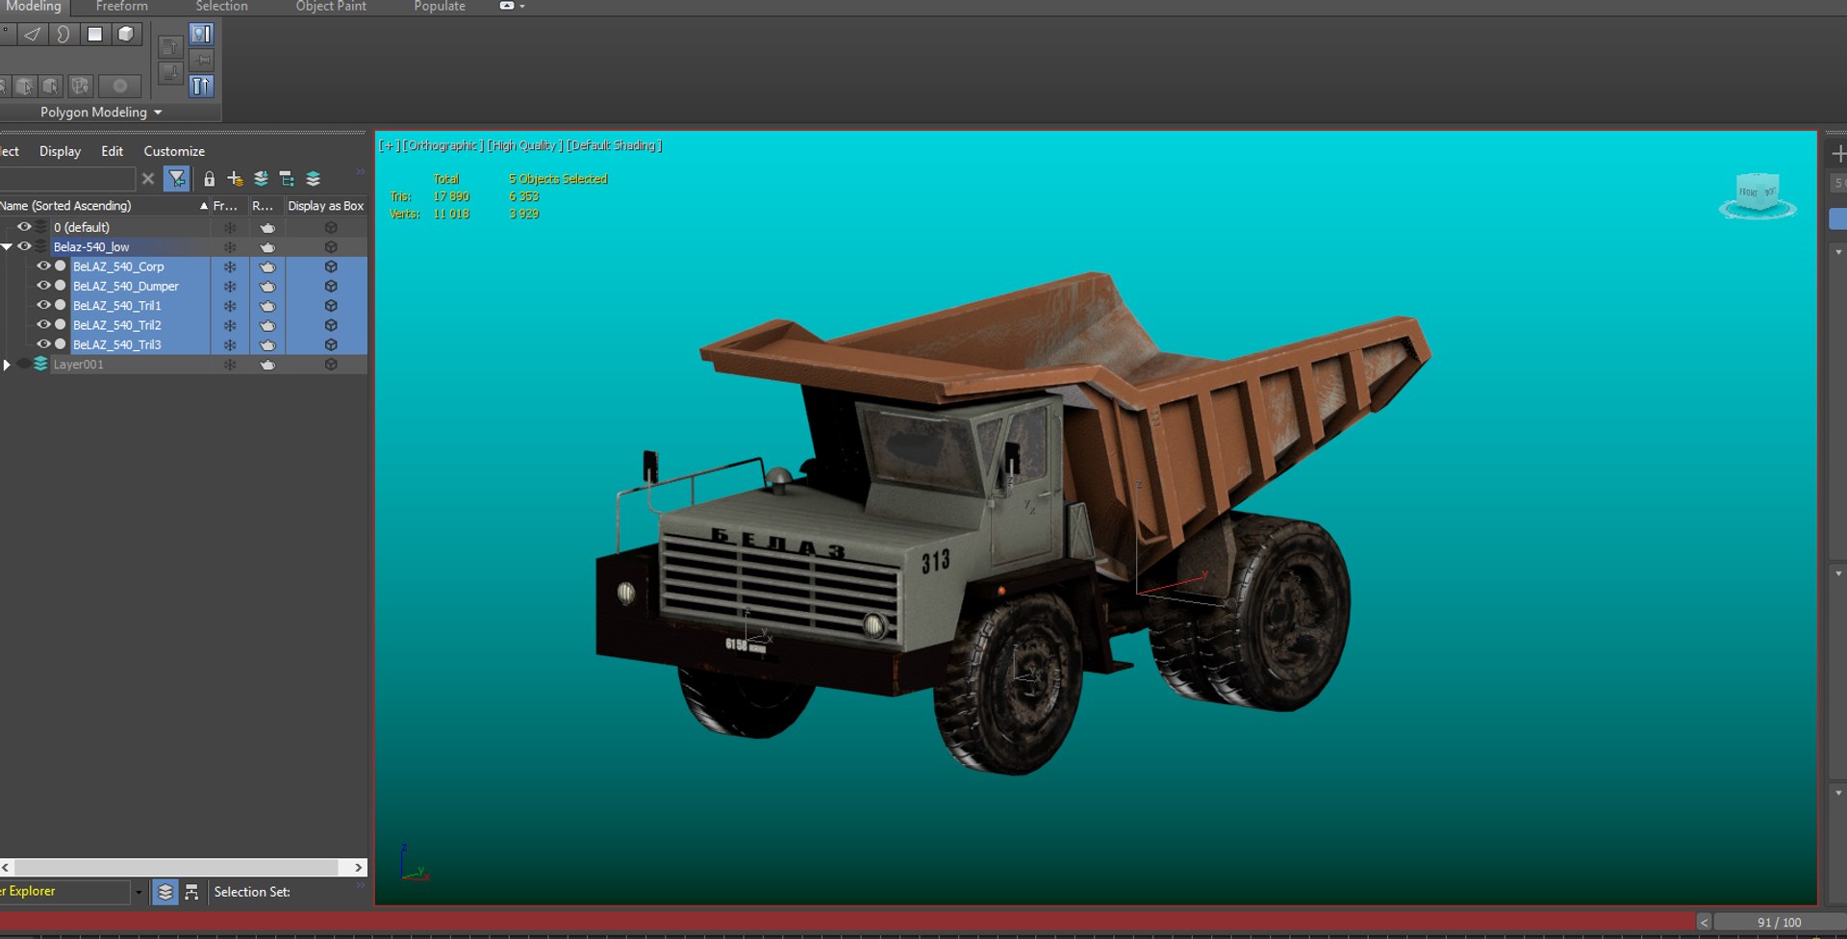Open viewport [+] general menu label
Viewport: 1847px width, 939px height.
pos(389,145)
